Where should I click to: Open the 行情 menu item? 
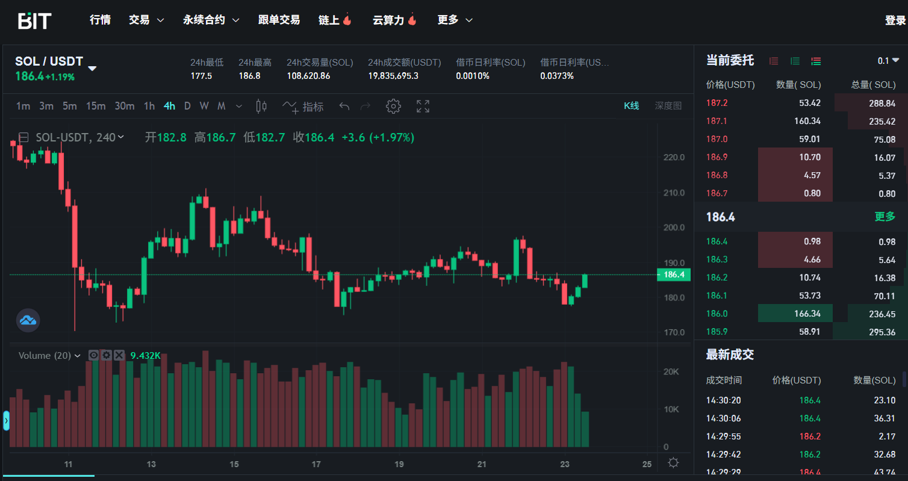(x=100, y=20)
